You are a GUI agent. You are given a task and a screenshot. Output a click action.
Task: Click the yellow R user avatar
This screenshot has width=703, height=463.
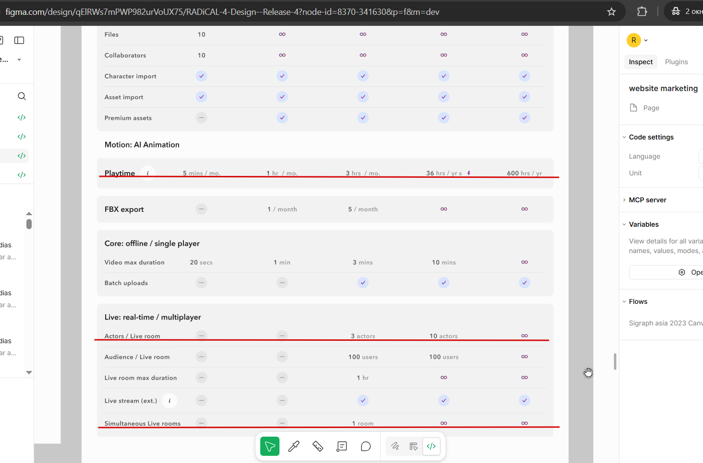(x=634, y=40)
